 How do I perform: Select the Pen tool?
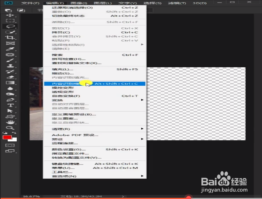tap(10, 100)
